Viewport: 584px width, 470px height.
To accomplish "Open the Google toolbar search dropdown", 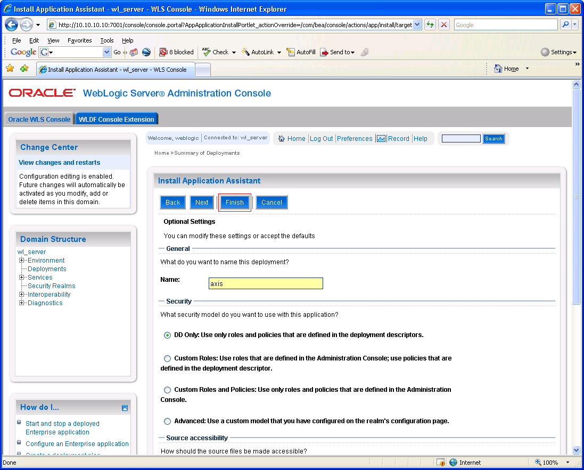I will coord(106,52).
